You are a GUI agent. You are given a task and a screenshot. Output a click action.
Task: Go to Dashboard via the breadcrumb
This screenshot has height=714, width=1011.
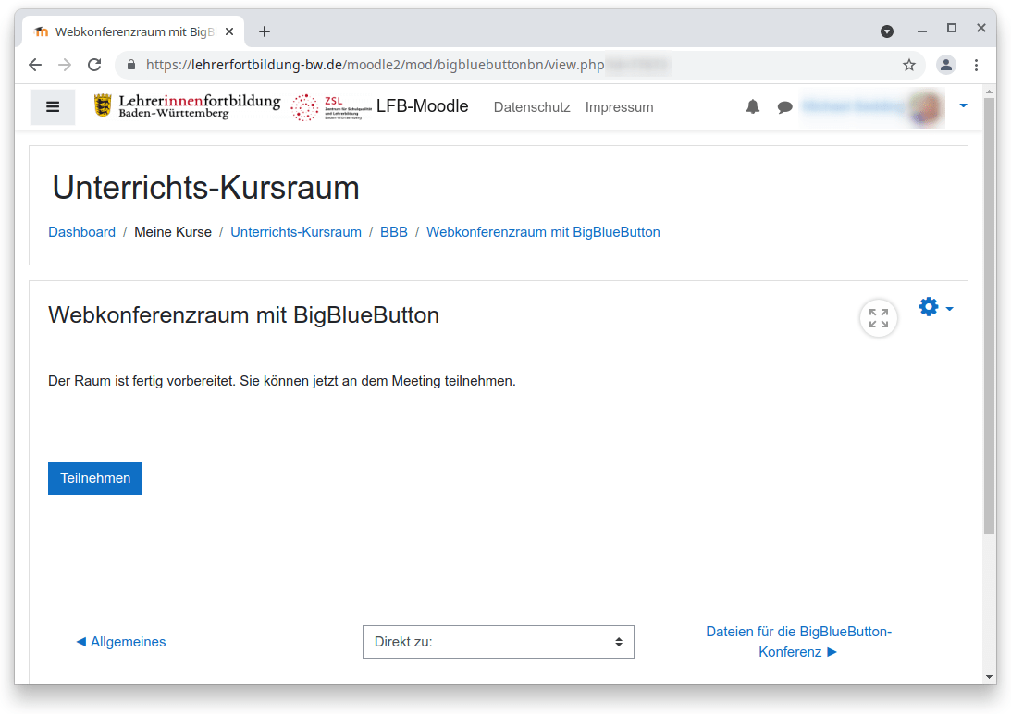(81, 232)
